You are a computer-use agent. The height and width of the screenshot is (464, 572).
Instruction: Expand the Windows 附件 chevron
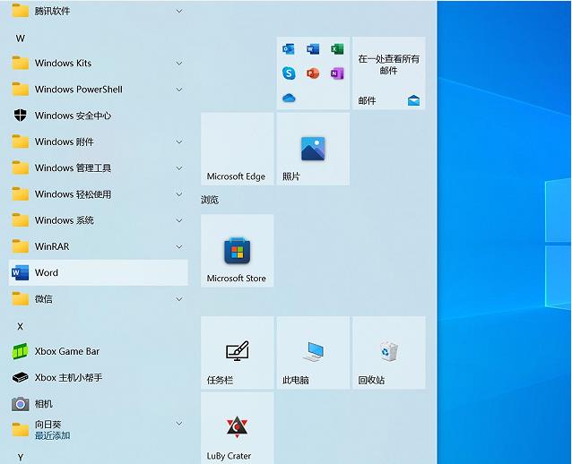pos(179,142)
